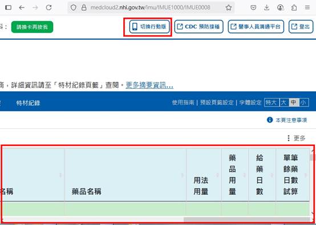Go back with browser back arrow

[x=22, y=7]
